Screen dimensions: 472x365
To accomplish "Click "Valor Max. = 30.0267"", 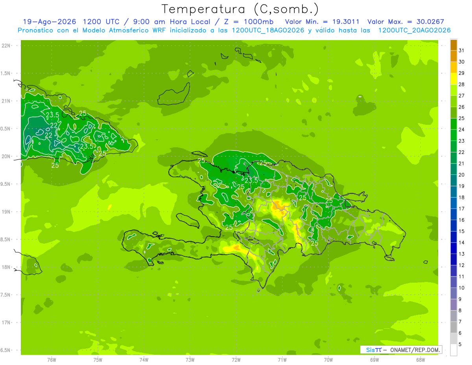I will [406, 22].
